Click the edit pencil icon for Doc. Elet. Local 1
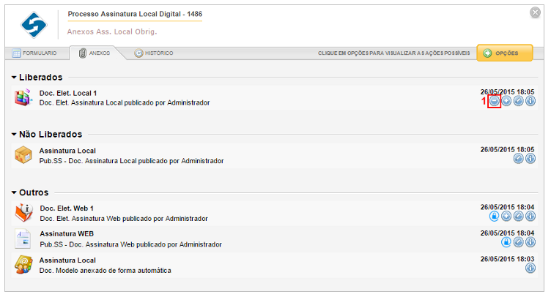 click(518, 102)
